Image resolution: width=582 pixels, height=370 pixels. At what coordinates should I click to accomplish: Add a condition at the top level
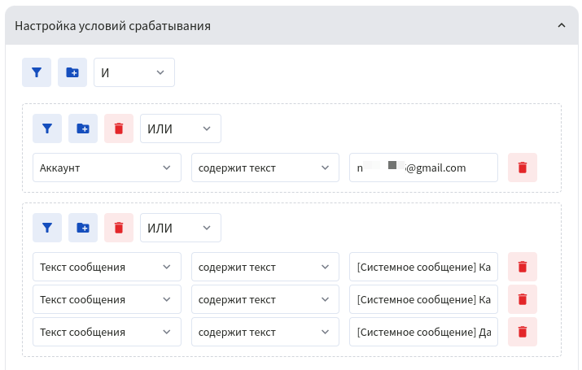point(37,72)
